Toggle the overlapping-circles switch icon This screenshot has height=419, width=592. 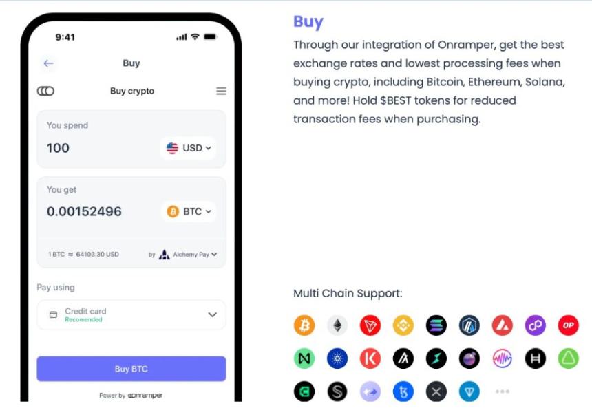(45, 91)
